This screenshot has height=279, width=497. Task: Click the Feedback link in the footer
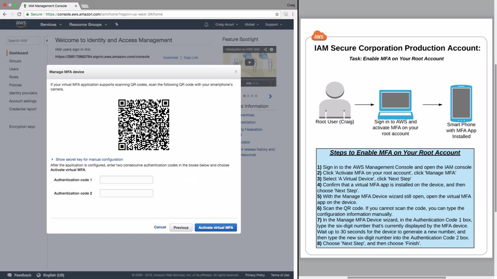click(x=23, y=275)
